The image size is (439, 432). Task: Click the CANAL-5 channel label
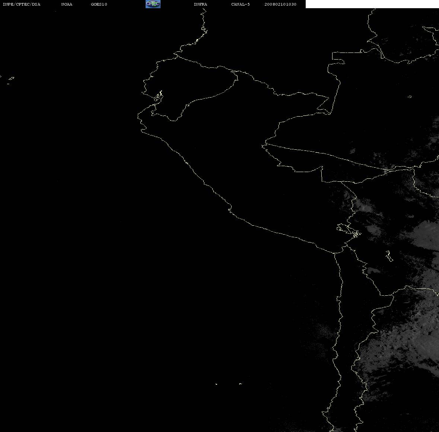click(x=241, y=4)
